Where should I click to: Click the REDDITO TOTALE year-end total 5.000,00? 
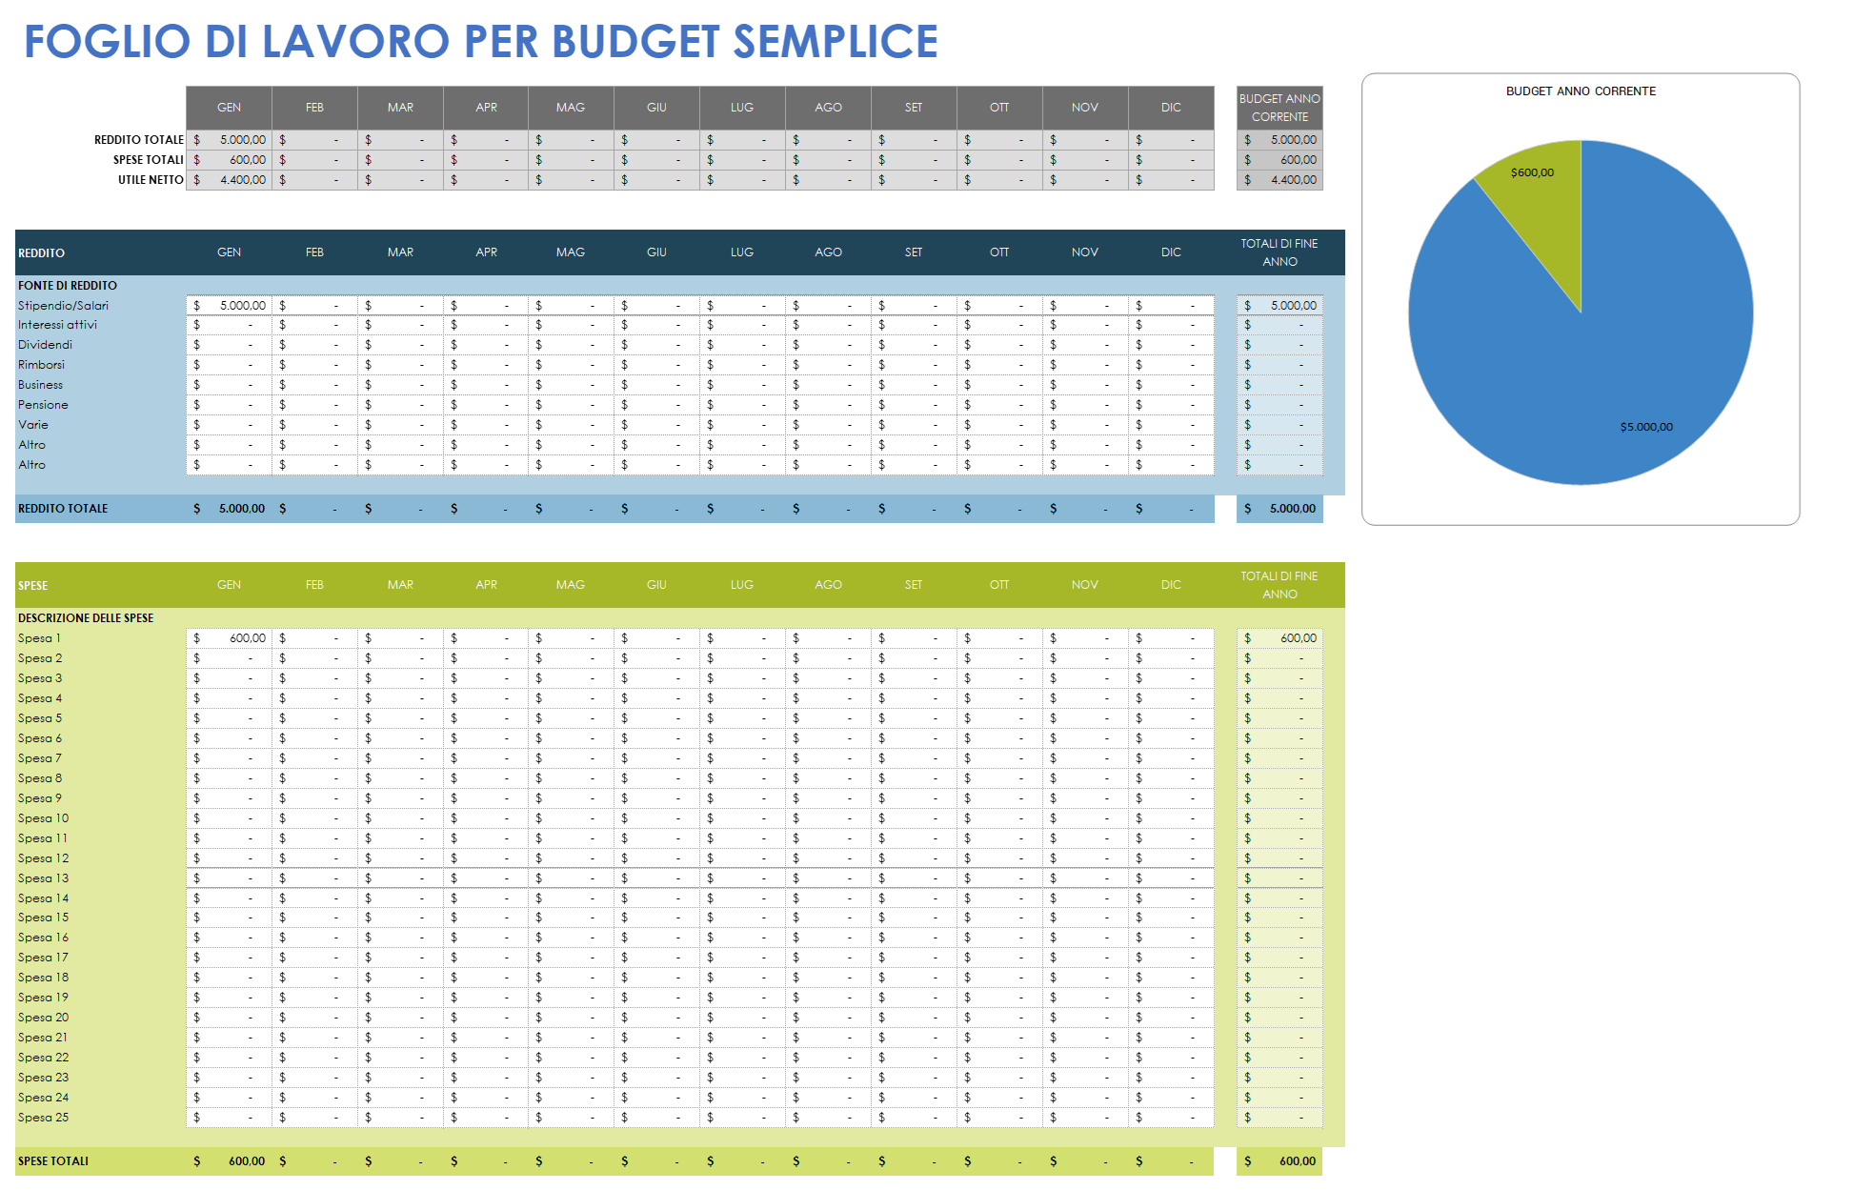coord(1279,509)
